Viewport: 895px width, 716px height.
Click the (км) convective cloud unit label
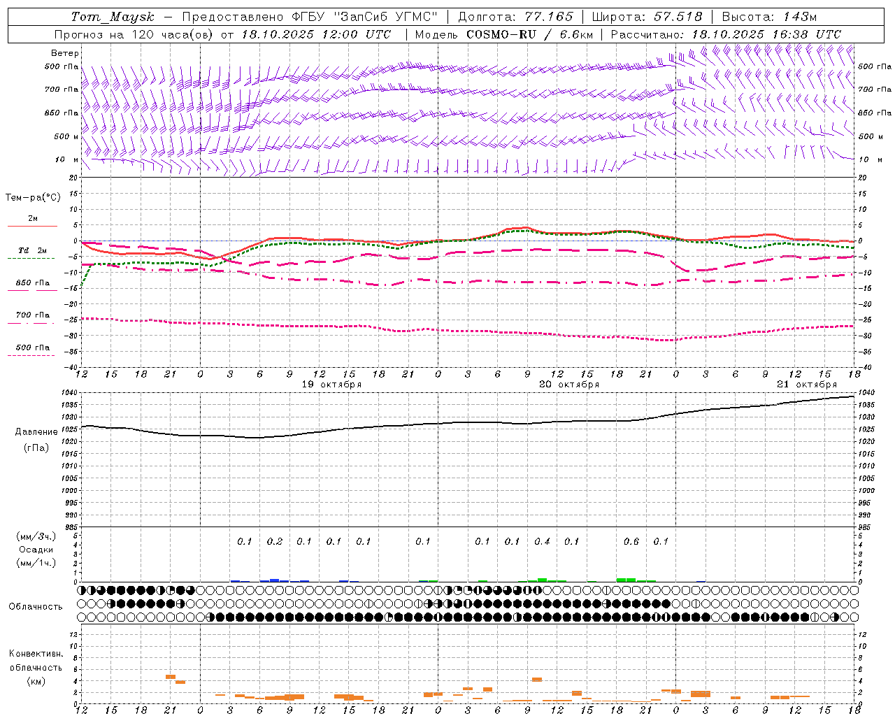coord(36,681)
